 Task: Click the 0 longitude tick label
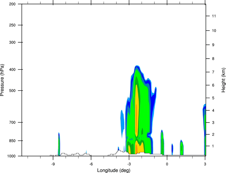tap(167, 164)
